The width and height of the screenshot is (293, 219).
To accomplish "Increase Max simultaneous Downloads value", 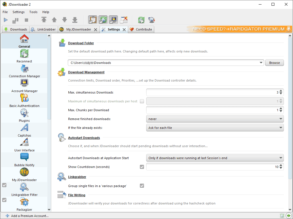I will click(281, 91).
